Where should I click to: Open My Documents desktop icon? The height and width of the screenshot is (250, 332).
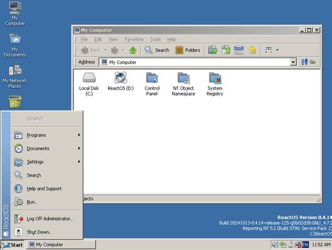[15, 45]
